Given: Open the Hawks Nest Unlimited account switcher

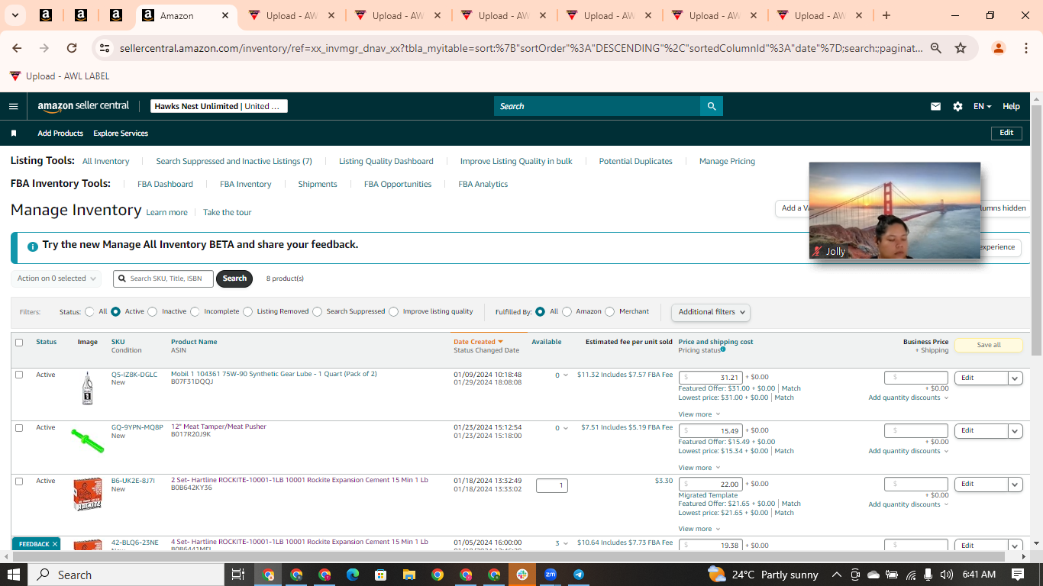Looking at the screenshot, I should [219, 106].
